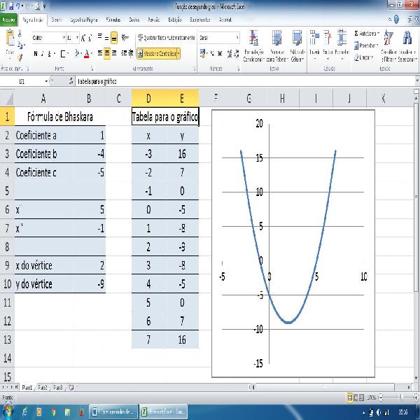Viewport: 420px width, 420px height.
Task: Click the Format Painter brush icon
Action: (20, 57)
